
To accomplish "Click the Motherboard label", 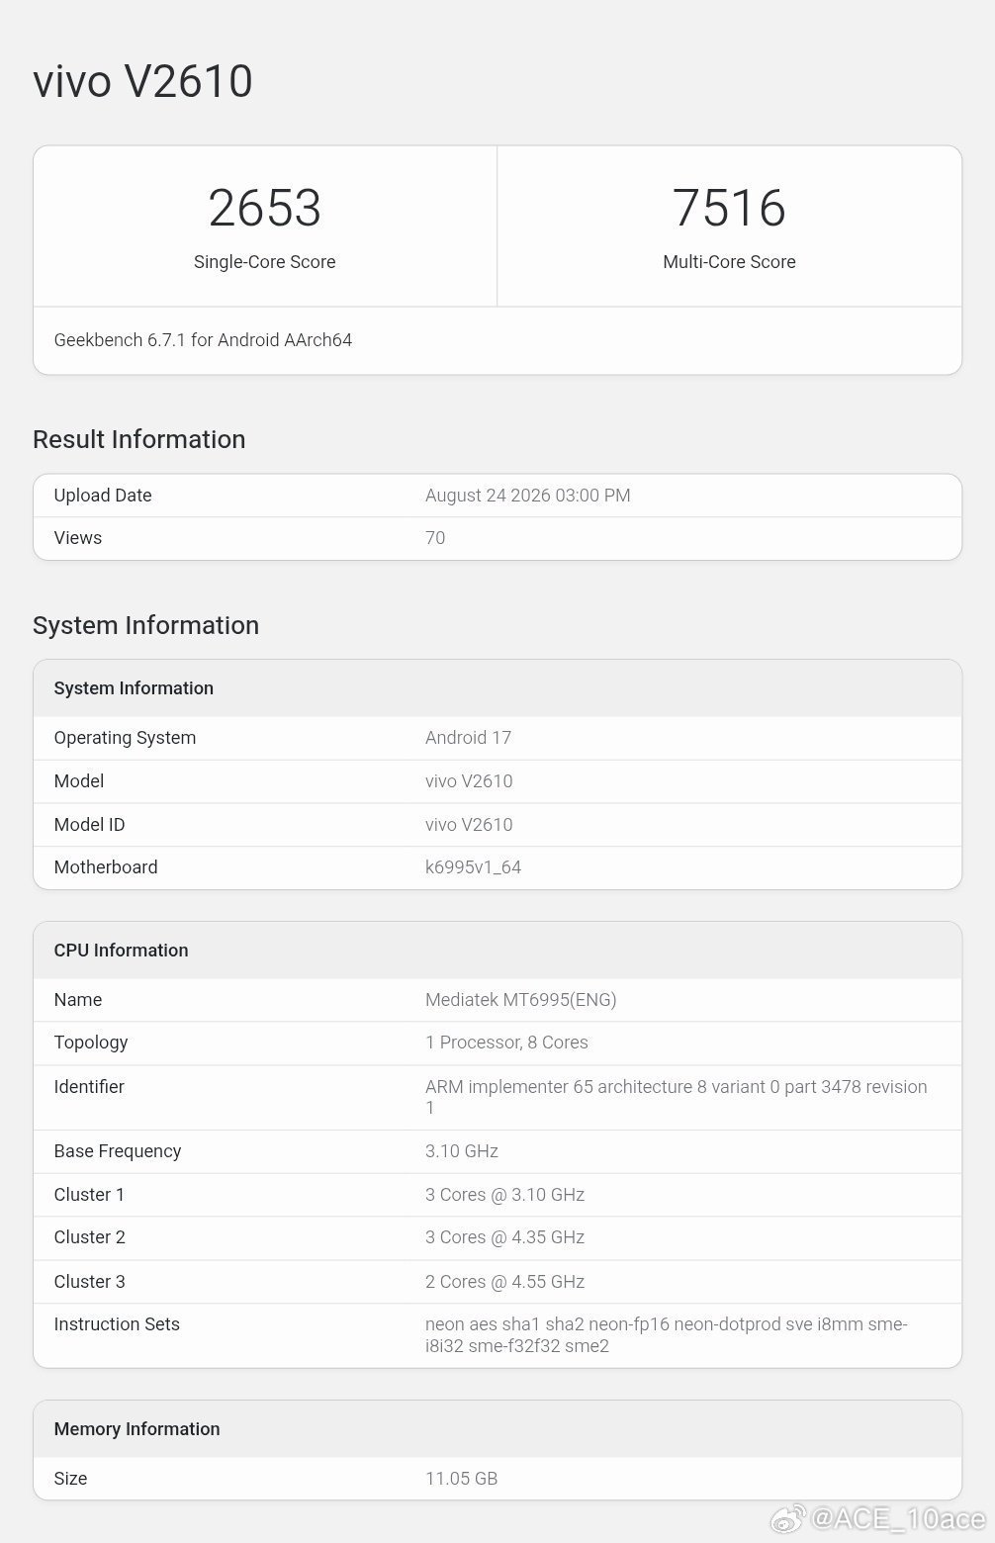I will pos(106,867).
